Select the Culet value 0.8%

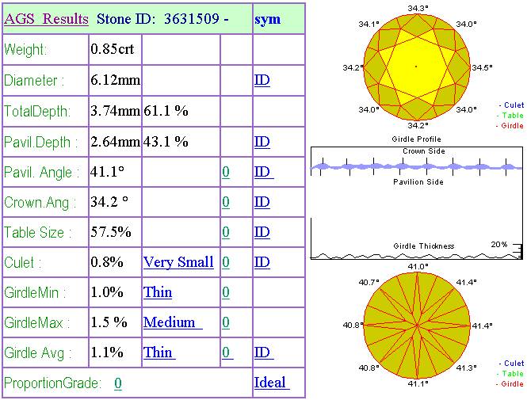pos(107,262)
